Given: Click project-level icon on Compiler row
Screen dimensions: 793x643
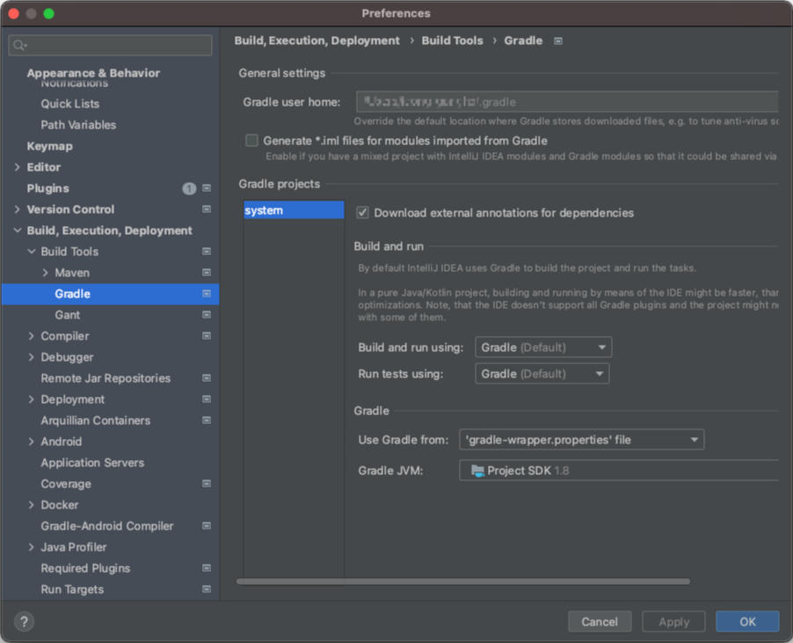Looking at the screenshot, I should click(207, 336).
